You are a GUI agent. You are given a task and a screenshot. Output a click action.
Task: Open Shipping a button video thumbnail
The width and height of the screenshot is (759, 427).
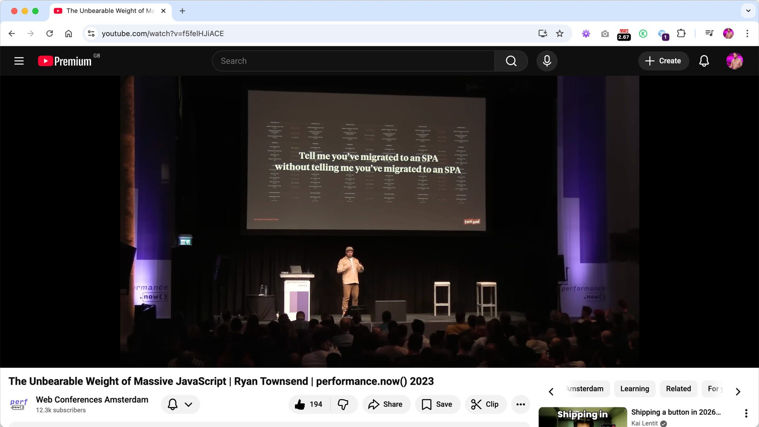coord(582,417)
